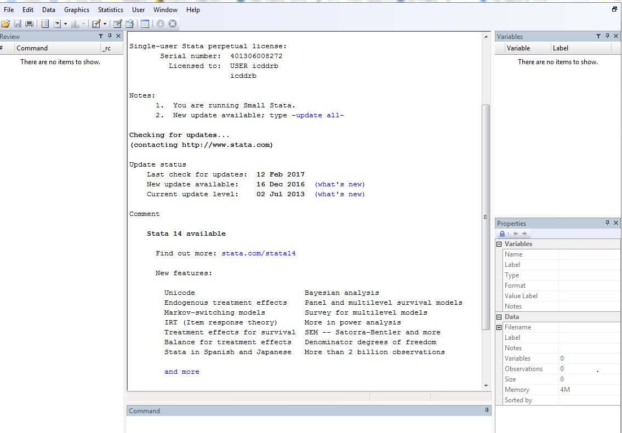Image resolution: width=622 pixels, height=433 pixels.
Task: Open the Statistics menu
Action: click(110, 9)
